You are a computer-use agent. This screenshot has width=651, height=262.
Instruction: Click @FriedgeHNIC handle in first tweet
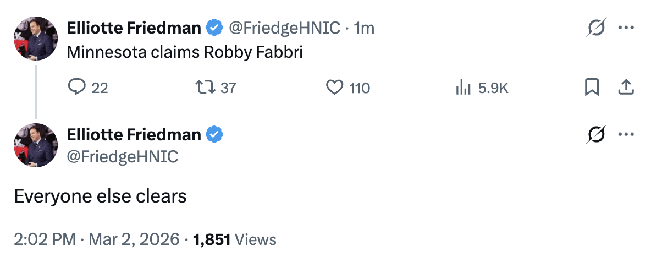pos(284,28)
